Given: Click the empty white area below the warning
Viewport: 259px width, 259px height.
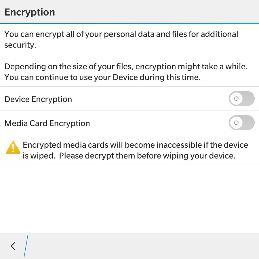Looking at the screenshot, I should coord(129,199).
